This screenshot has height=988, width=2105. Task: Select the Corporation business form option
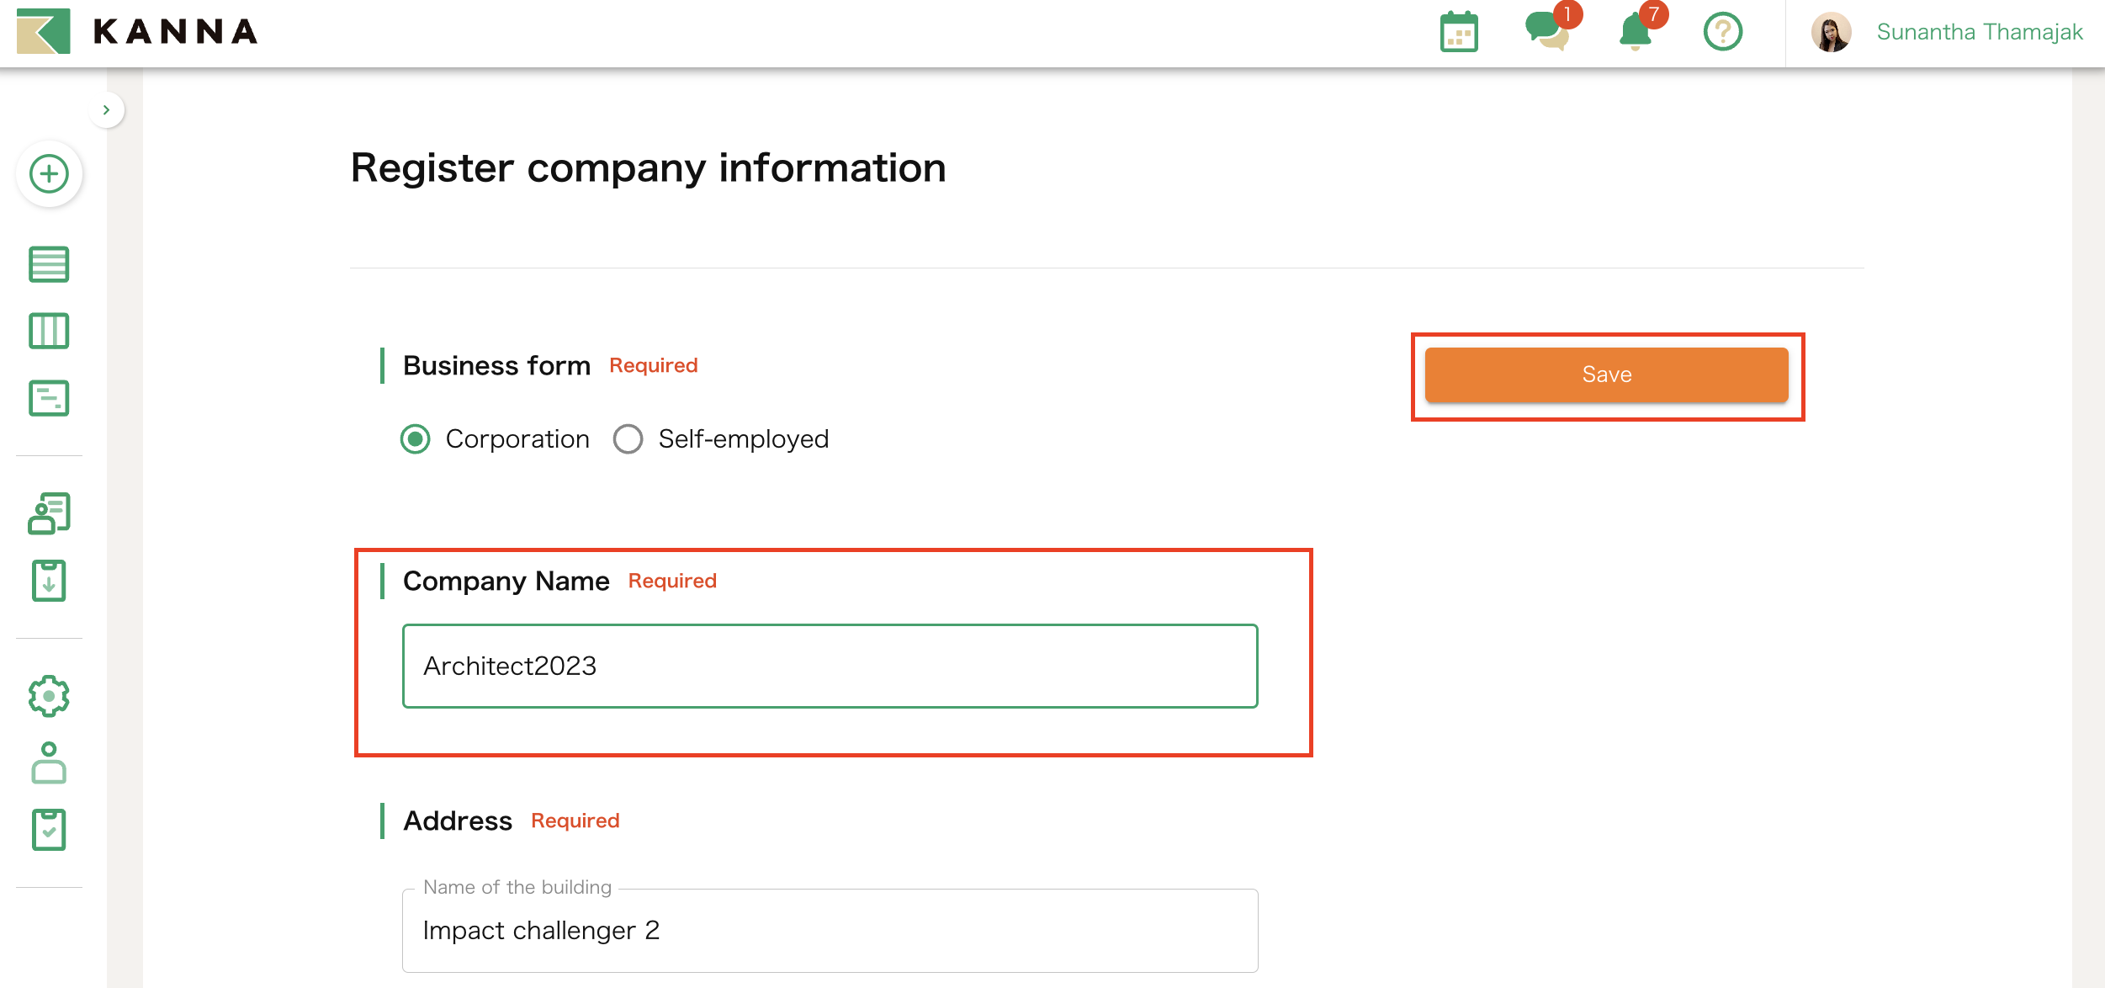click(x=414, y=438)
